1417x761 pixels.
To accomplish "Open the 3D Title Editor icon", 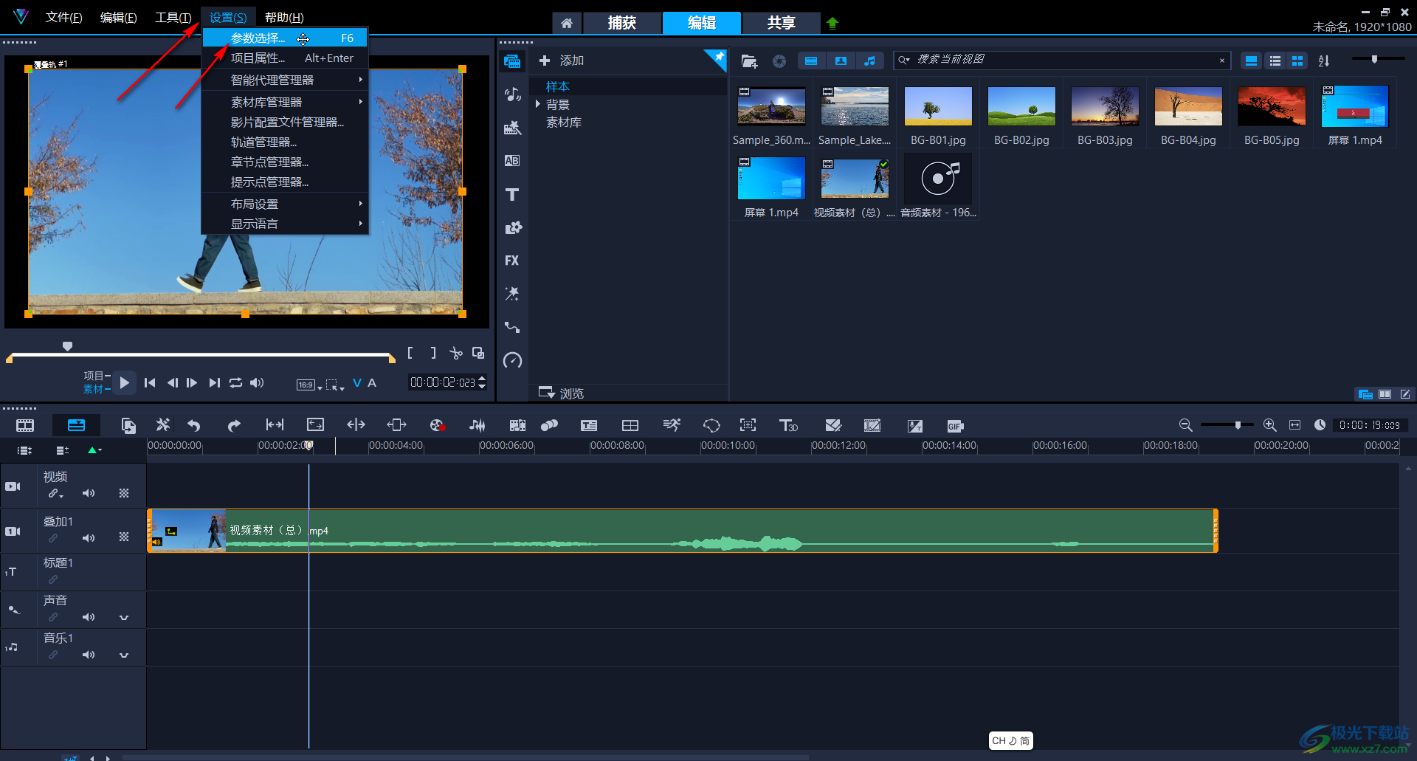I will coord(788,425).
